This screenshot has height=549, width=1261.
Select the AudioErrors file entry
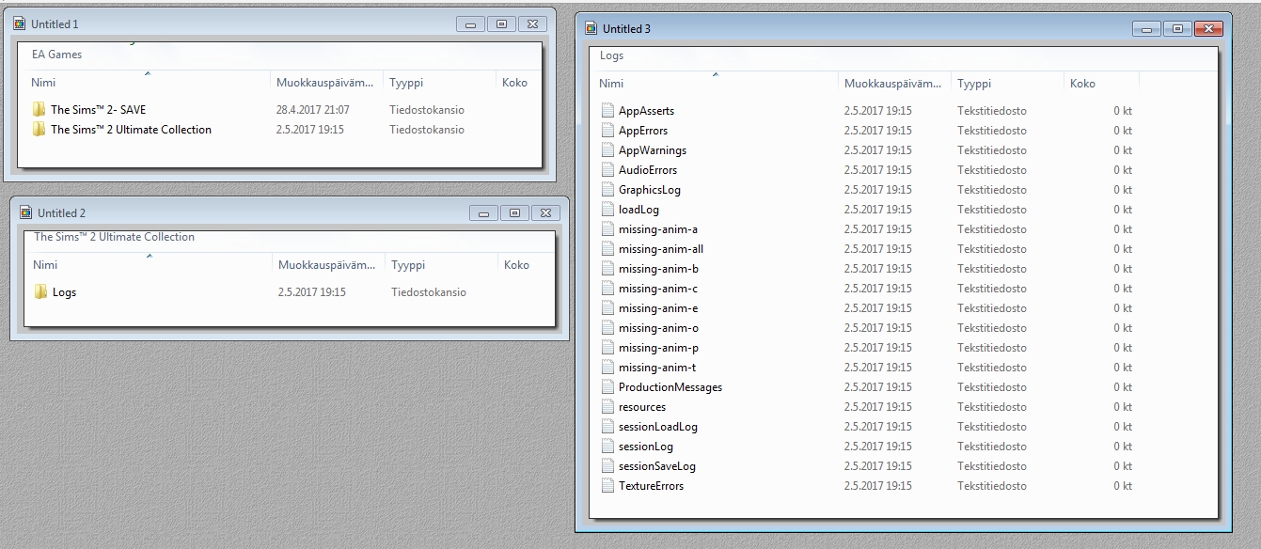[x=647, y=170]
